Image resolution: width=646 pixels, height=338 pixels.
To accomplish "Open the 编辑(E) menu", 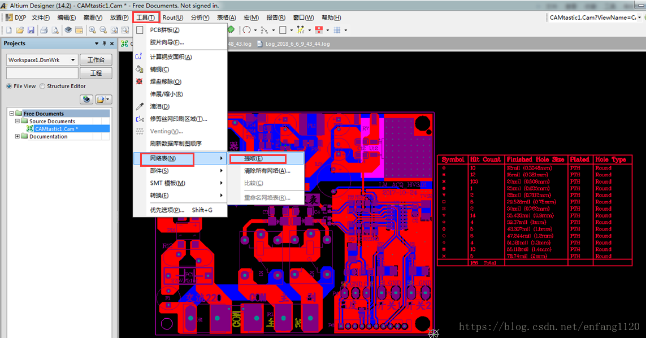I will point(67,18).
